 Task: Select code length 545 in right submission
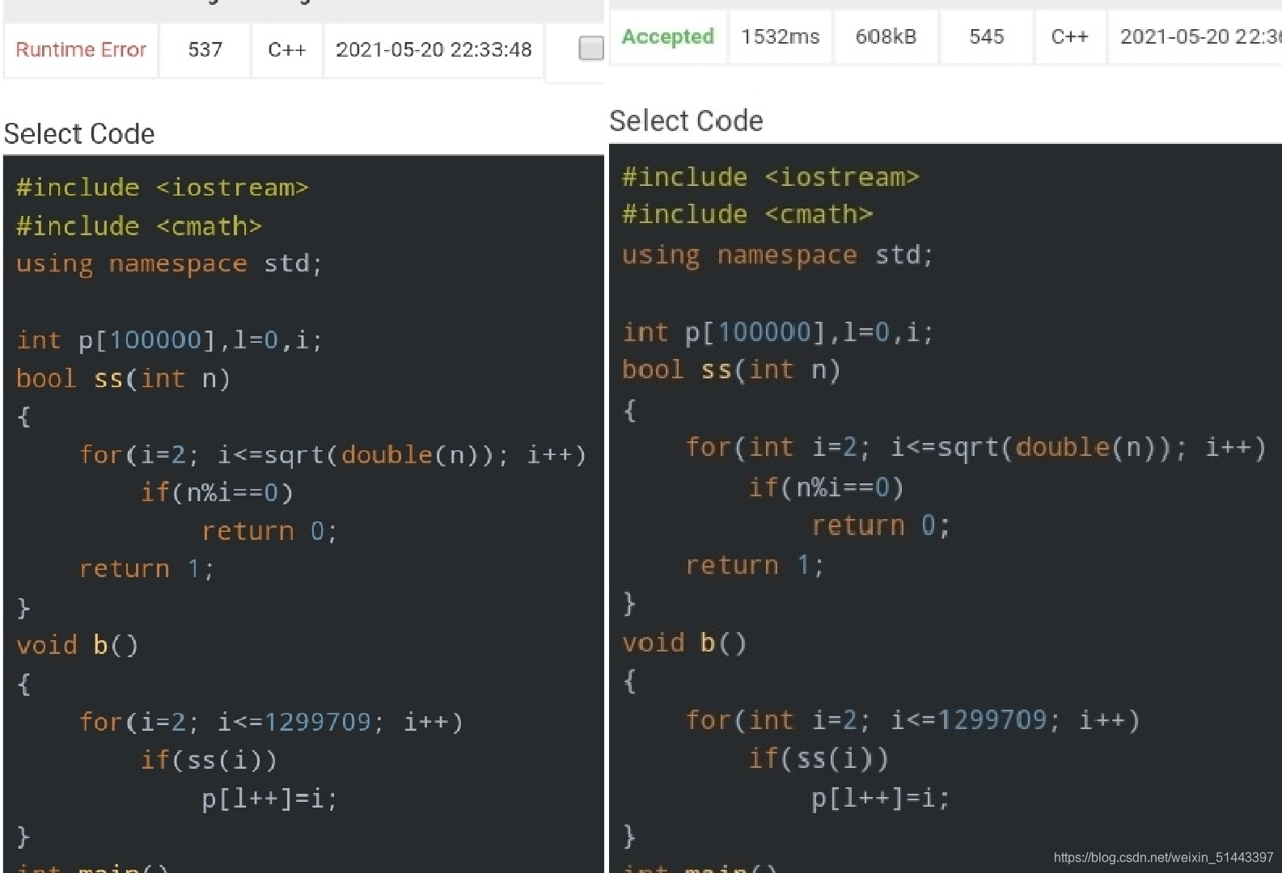987,36
